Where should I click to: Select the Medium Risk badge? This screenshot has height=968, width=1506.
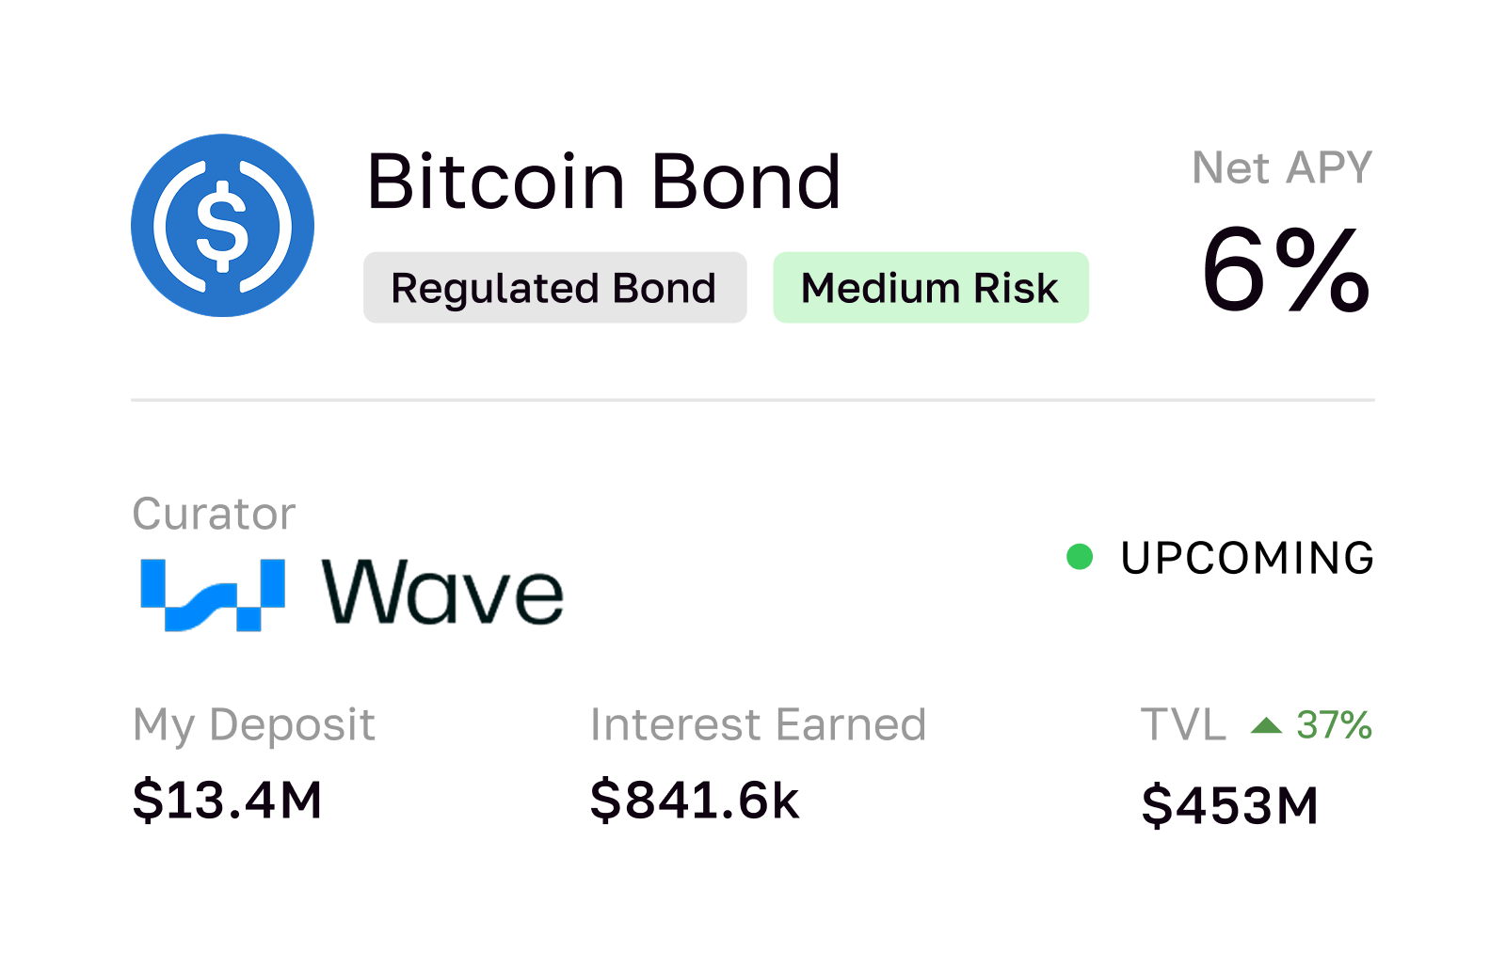930,288
